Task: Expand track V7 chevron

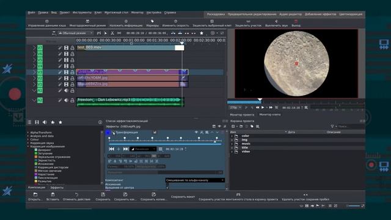Action: [x=34, y=48]
